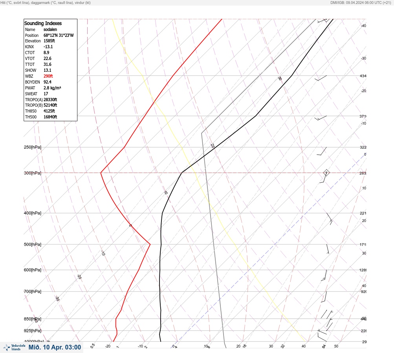
Task: Click the 600[hPa] pressure level label
Action: click(x=33, y=270)
